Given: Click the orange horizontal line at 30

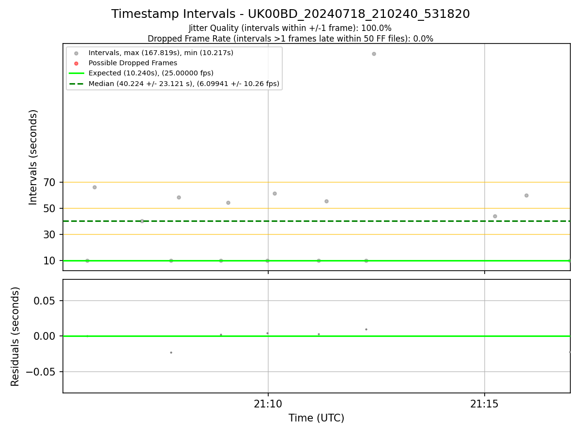Looking at the screenshot, I should point(317,234).
